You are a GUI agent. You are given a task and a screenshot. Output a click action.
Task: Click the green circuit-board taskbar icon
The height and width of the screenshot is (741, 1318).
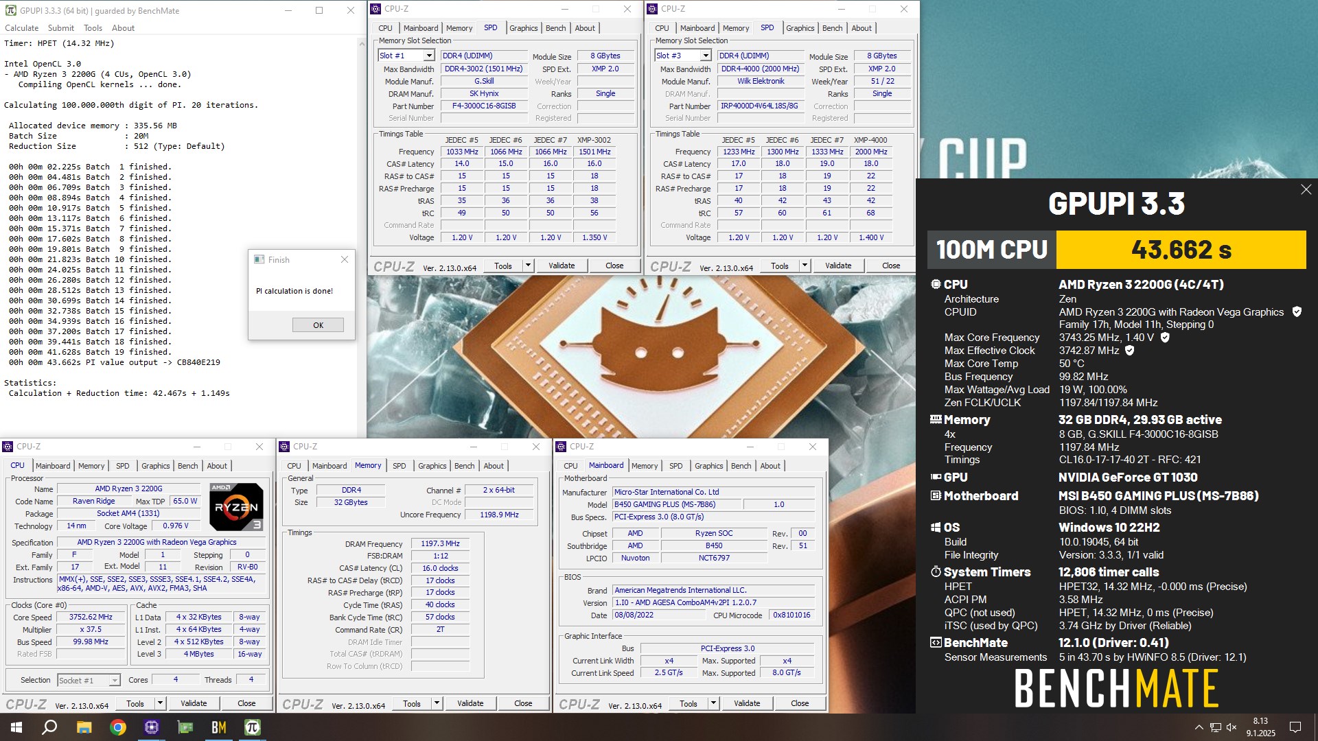(185, 727)
